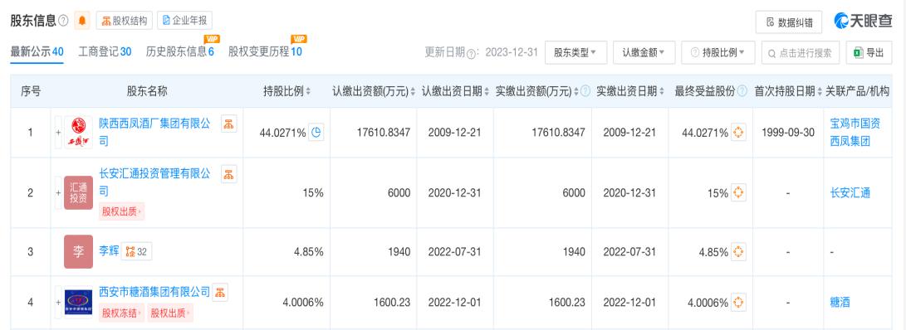Screen dimensions: 906x330
Task: Open 陕西西凤酒厂集团有限公司 company link
Action: [154, 132]
